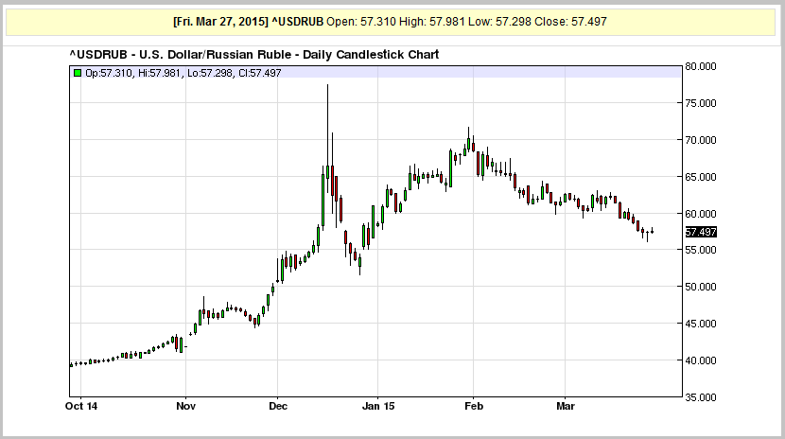This screenshot has width=785, height=439.
Task: Click the last candlestick on the chart
Action: click(x=652, y=231)
